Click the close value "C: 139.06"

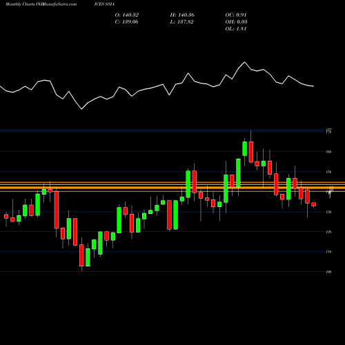click(x=126, y=22)
